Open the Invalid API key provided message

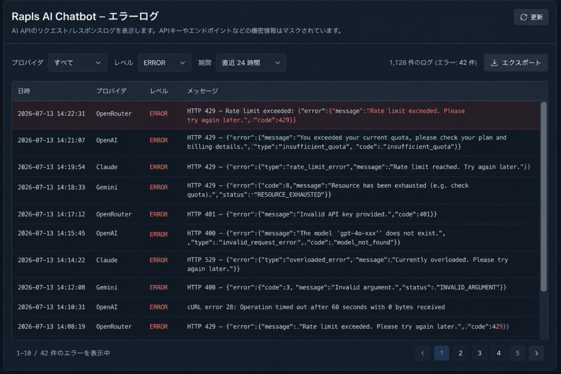pyautogui.click(x=312, y=214)
